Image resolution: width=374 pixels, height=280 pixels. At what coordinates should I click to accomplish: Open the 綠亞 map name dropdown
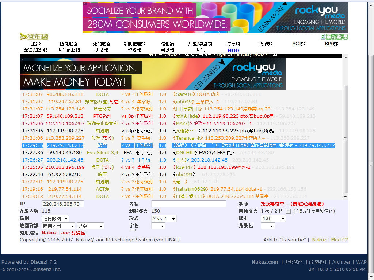pyautogui.click(x=90, y=226)
